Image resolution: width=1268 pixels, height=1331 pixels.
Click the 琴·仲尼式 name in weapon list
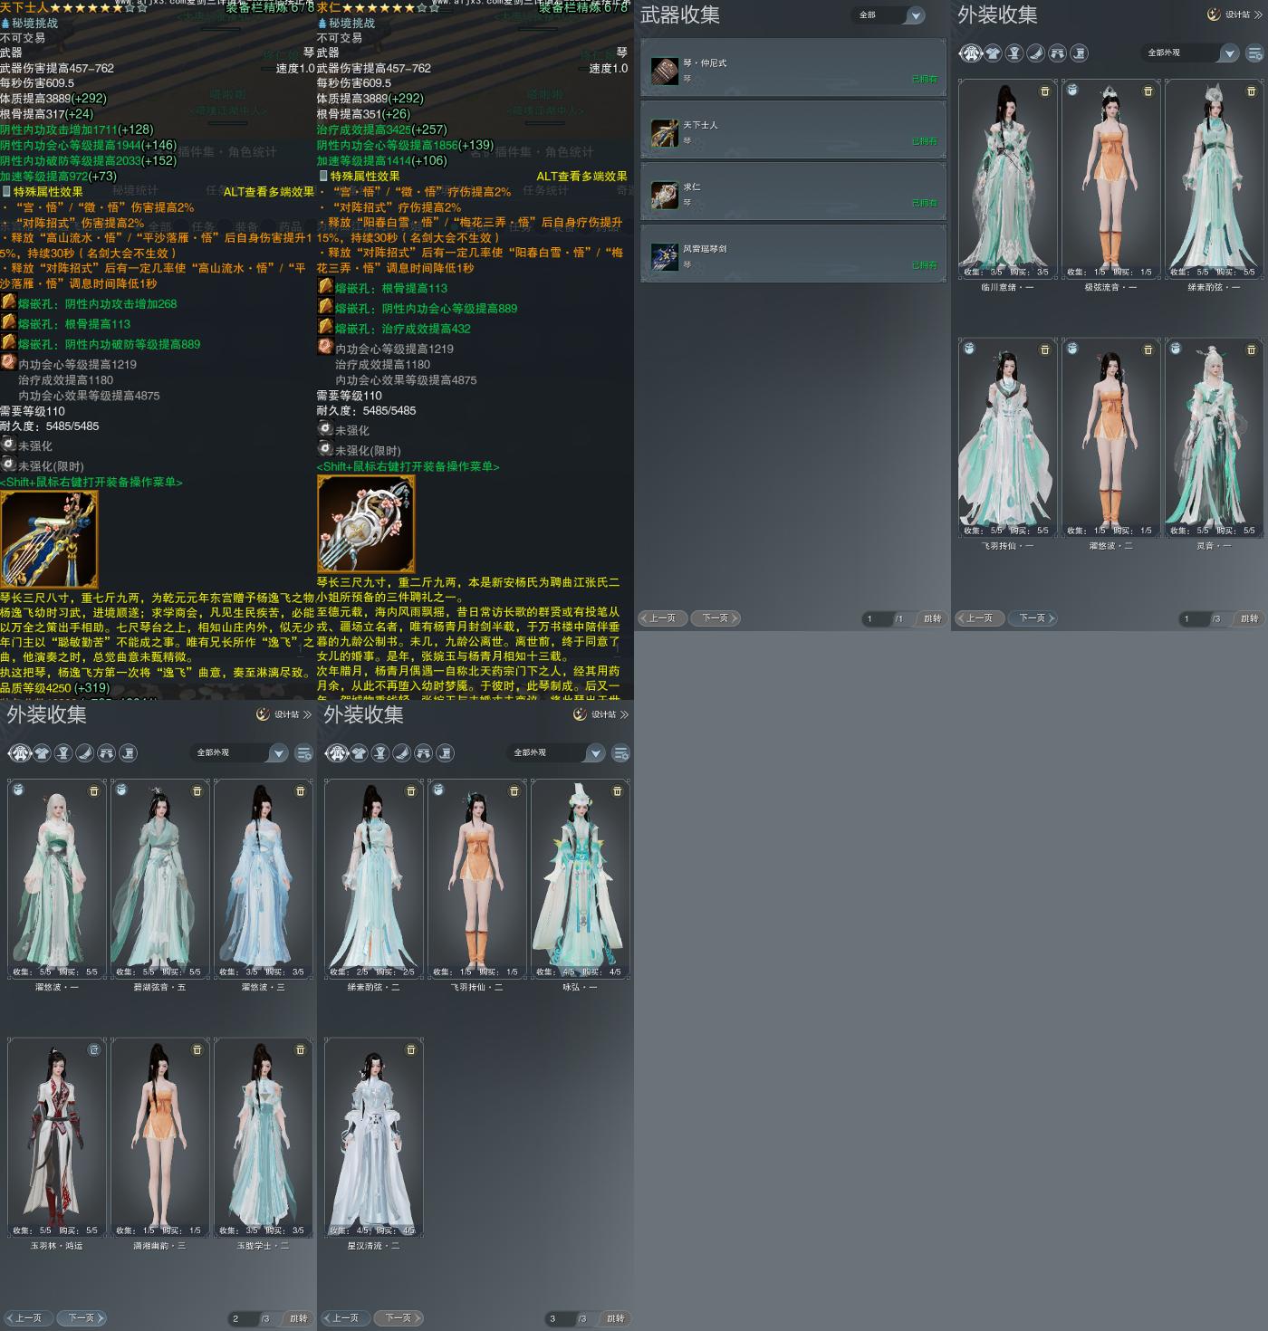705,63
